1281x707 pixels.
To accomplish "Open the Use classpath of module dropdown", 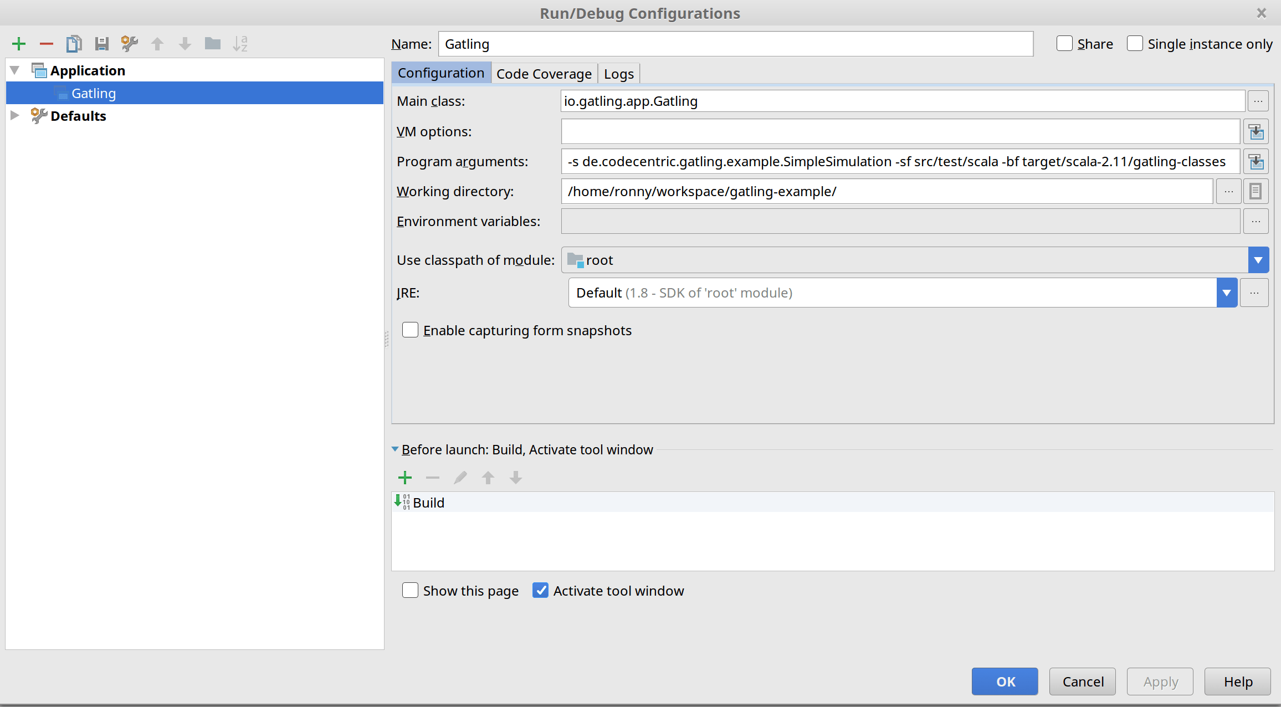I will (x=1258, y=260).
